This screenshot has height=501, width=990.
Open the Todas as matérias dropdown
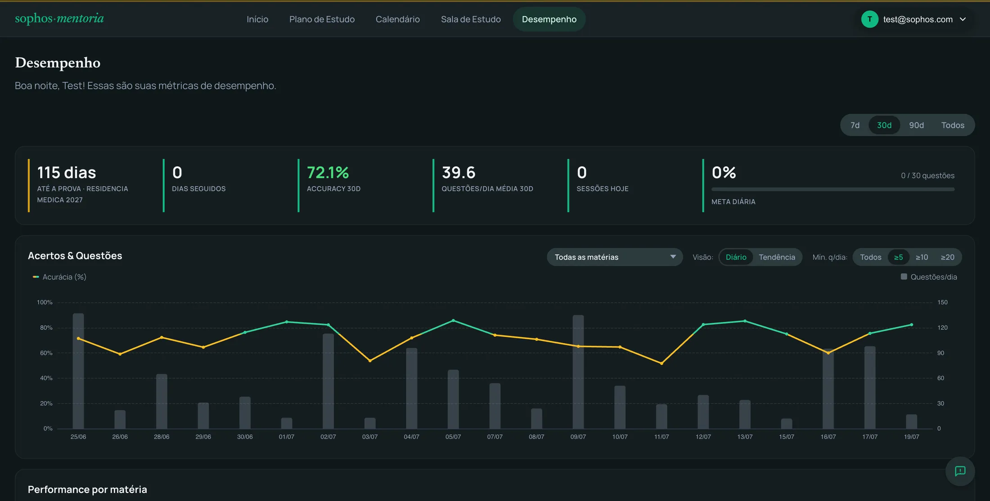coord(615,257)
